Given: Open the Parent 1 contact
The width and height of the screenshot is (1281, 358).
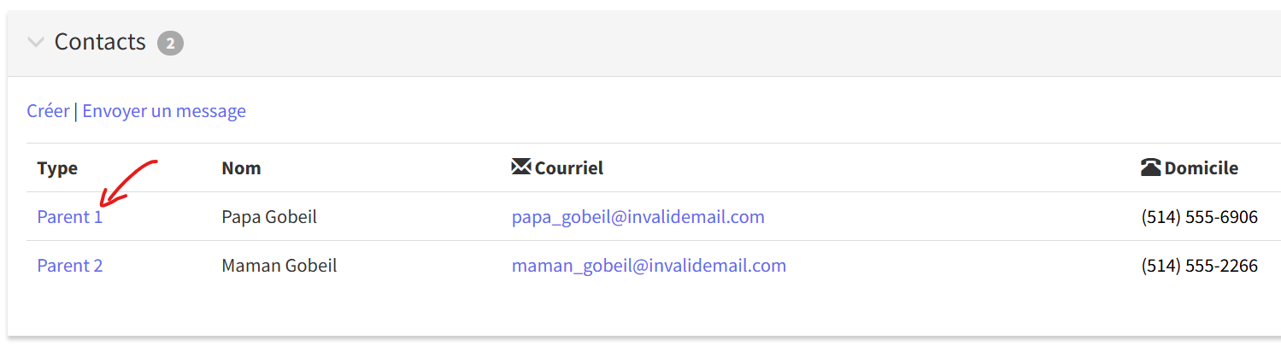Looking at the screenshot, I should 70,217.
